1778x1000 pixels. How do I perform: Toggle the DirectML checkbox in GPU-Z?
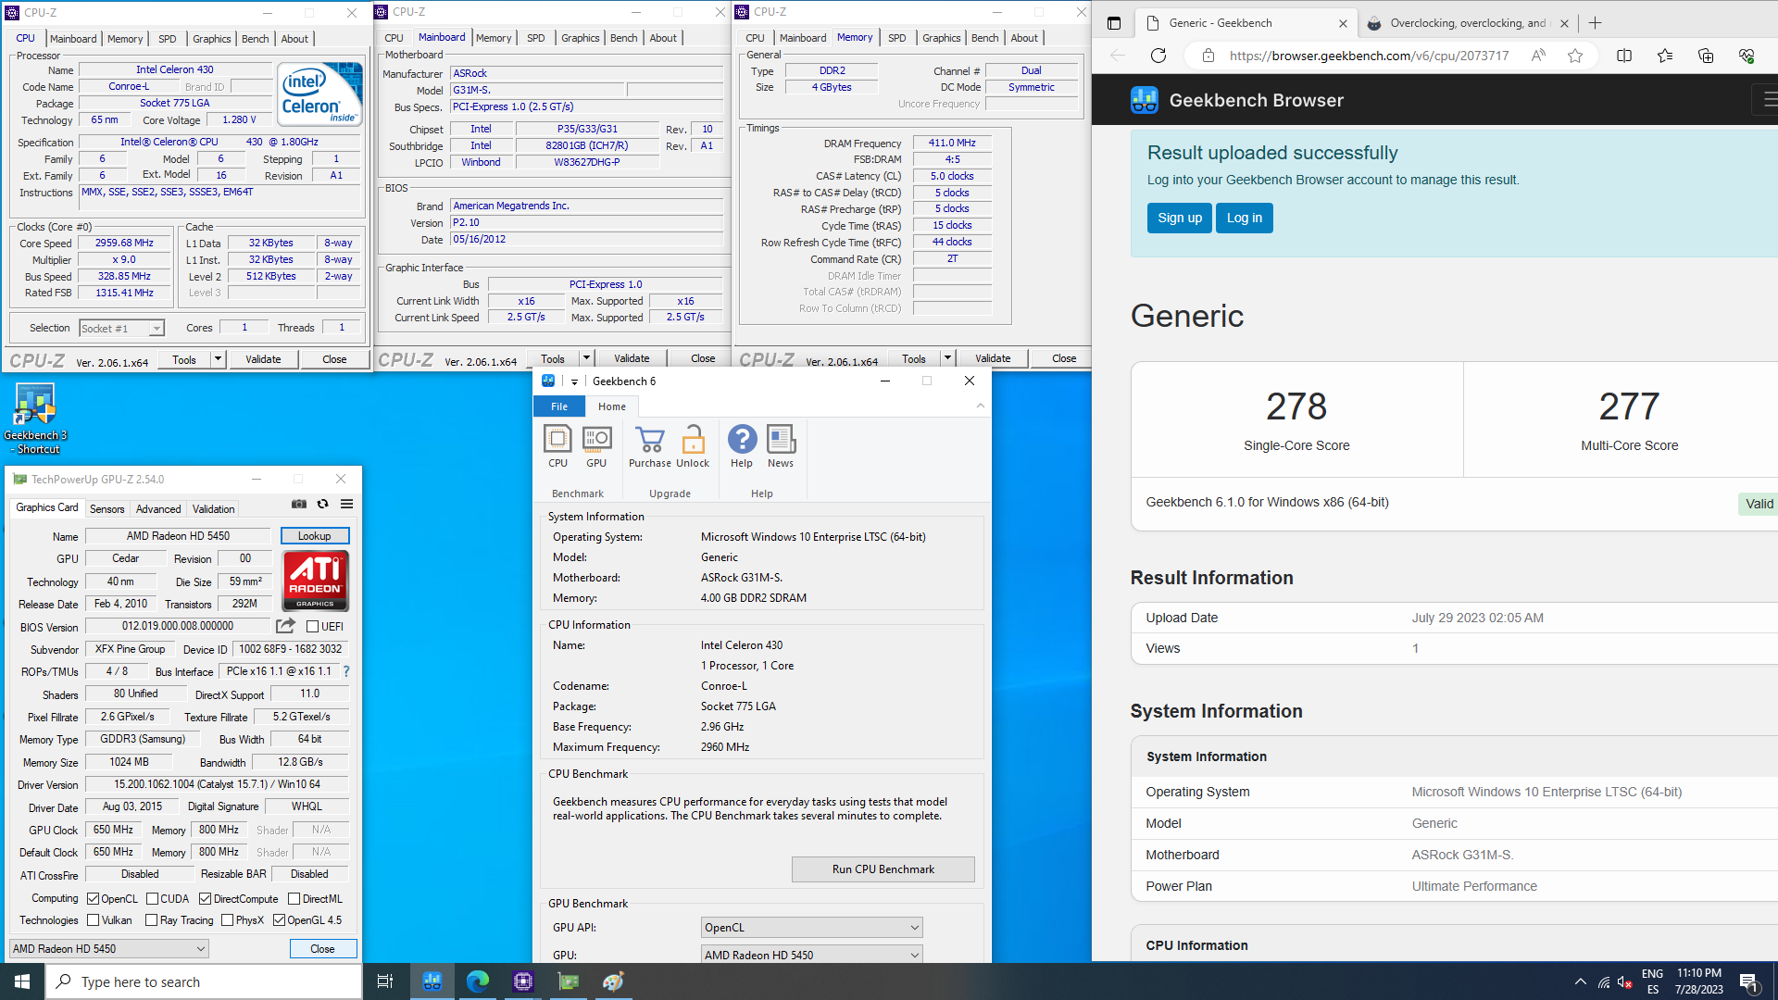pyautogui.click(x=294, y=899)
